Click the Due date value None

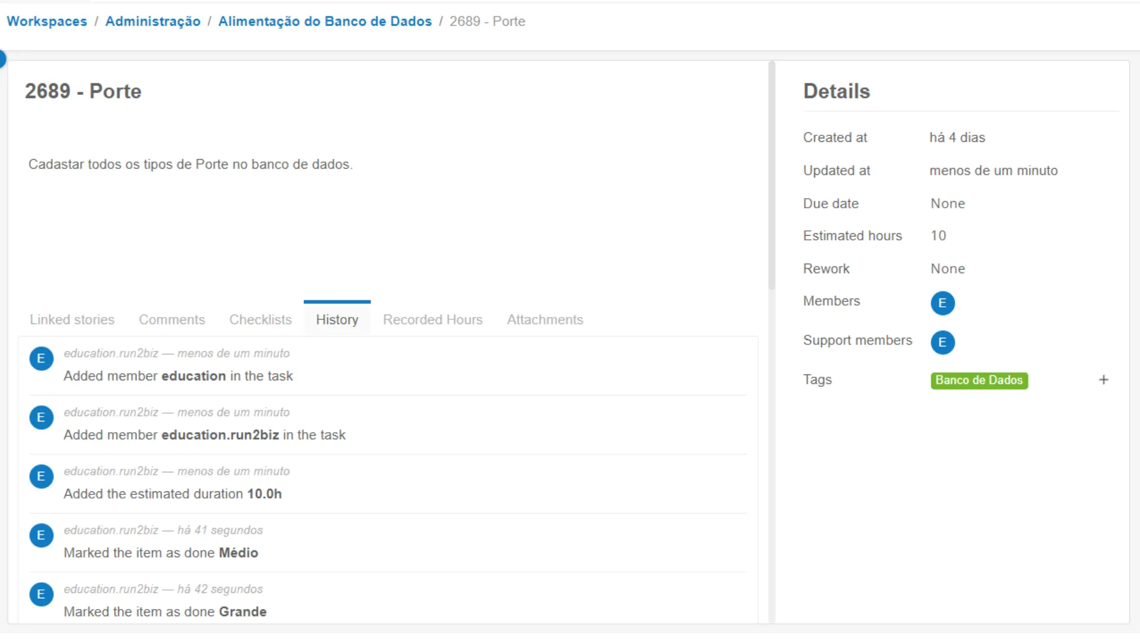point(948,204)
